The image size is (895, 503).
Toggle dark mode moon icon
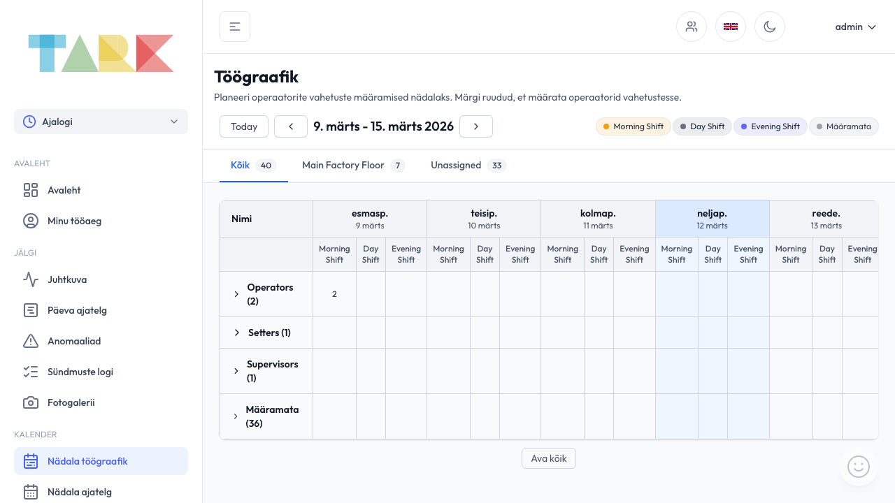click(x=770, y=27)
